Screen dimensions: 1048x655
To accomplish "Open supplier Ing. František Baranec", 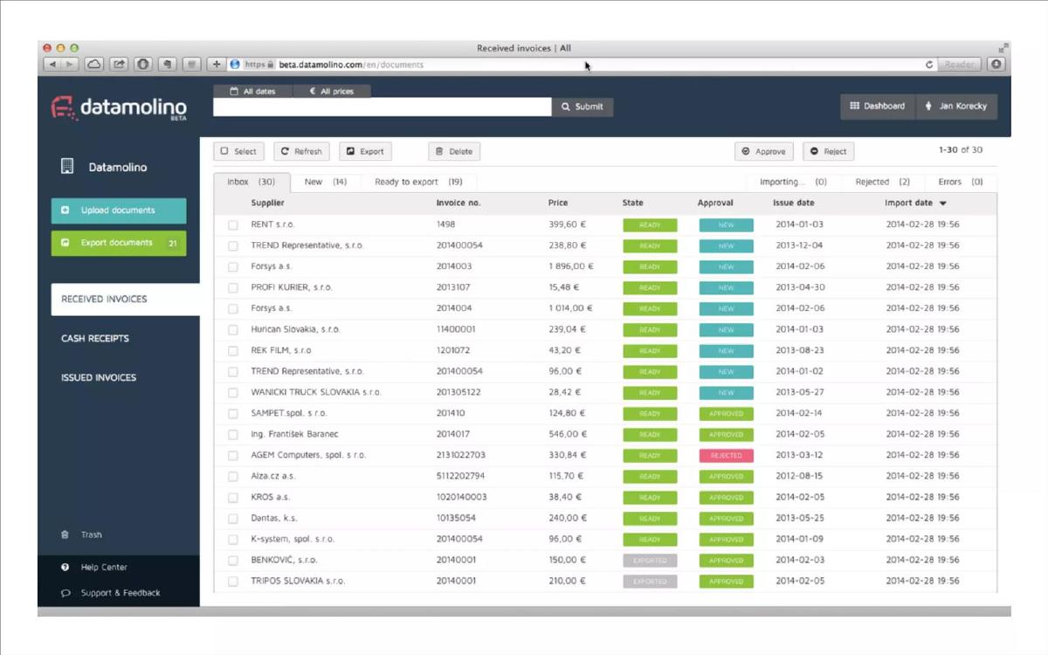I will (x=294, y=434).
